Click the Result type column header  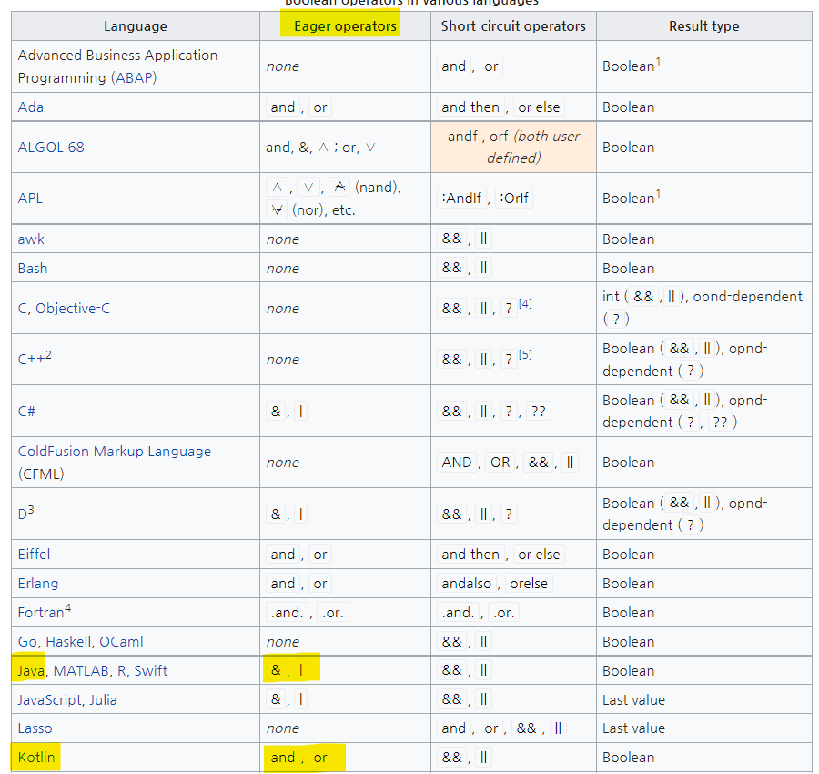[x=703, y=26]
